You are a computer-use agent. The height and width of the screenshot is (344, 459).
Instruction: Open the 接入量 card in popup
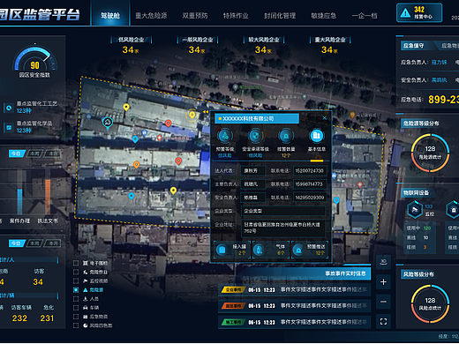(232, 250)
